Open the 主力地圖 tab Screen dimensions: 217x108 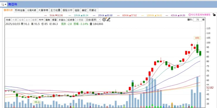pos(55,10)
